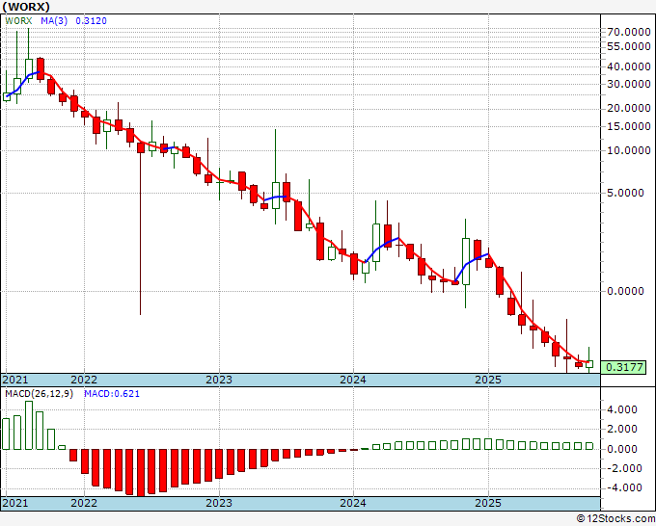Click the 2025 label on price chart timeline
Viewport: 656px width, 526px height.
(x=488, y=380)
